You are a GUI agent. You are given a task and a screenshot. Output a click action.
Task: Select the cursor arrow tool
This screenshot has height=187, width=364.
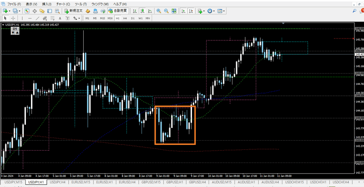tap(5, 18)
